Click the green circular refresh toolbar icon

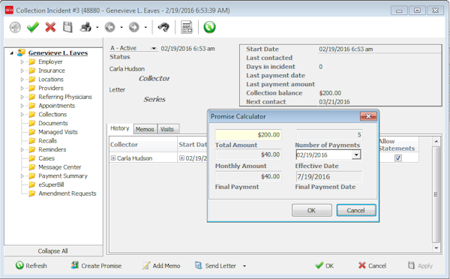[x=209, y=27]
